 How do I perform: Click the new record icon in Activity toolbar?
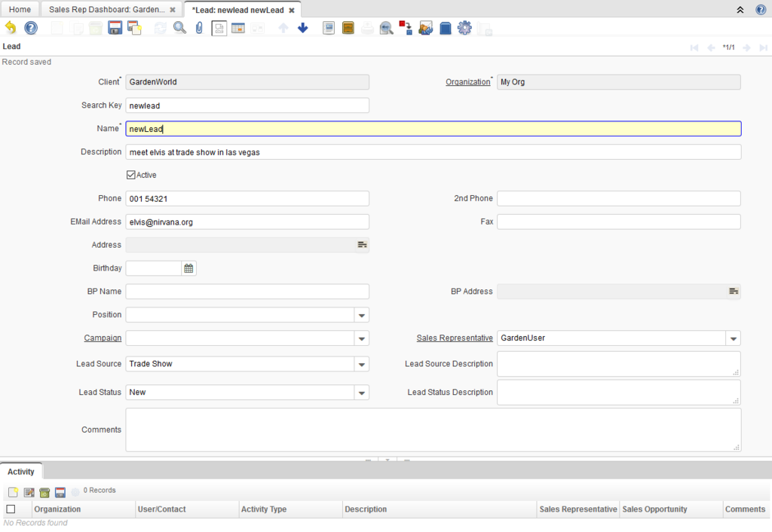[x=13, y=492]
